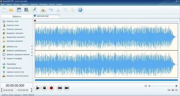Click the Затухание громкости icon

pyautogui.click(x=4, y=41)
